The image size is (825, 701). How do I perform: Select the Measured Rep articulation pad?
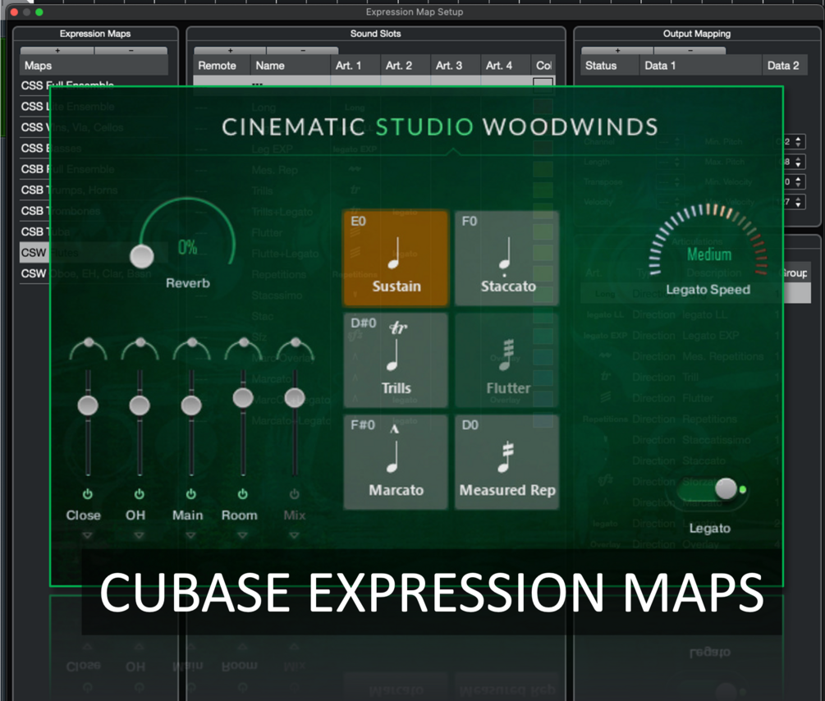(506, 461)
